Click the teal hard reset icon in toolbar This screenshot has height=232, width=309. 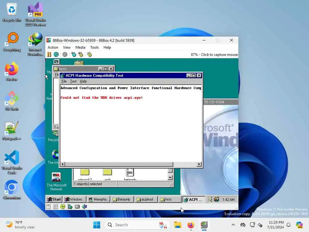(56, 54)
